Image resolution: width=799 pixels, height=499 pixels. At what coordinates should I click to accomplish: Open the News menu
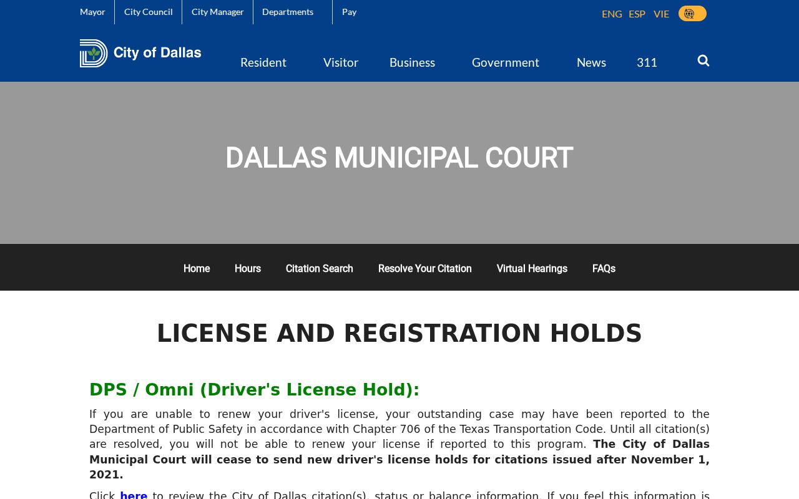pyautogui.click(x=591, y=62)
